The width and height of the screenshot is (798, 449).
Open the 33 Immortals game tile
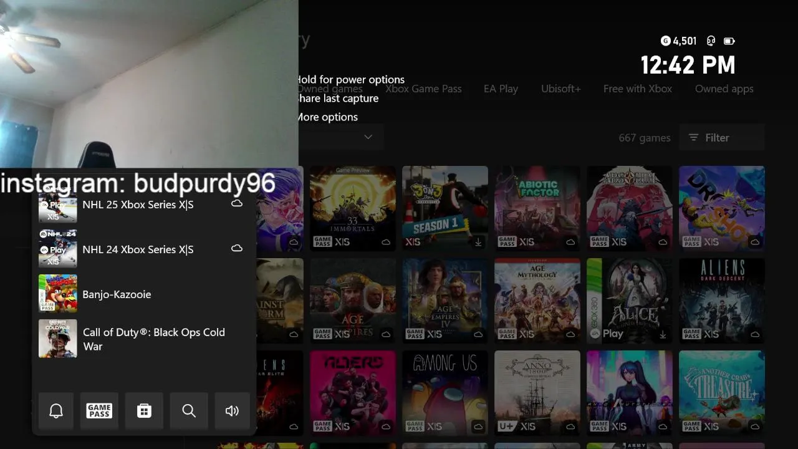click(353, 208)
